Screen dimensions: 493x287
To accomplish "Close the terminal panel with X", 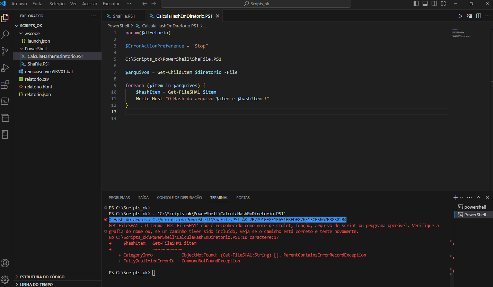I will [x=487, y=197].
